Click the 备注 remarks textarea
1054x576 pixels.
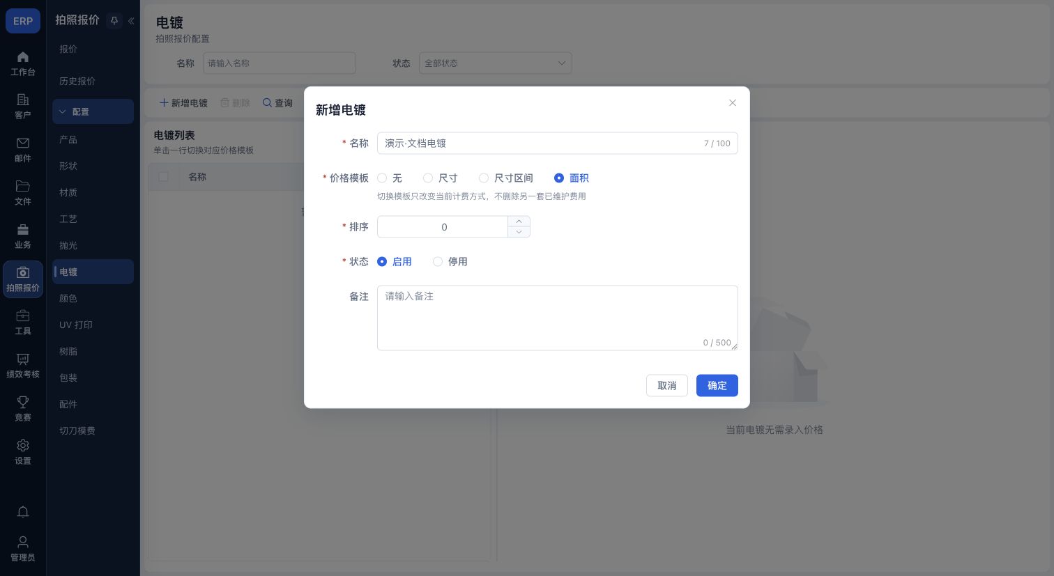[557, 318]
